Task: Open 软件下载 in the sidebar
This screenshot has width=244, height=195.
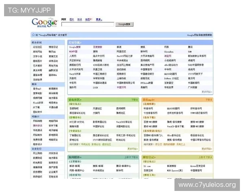Action: [x=53, y=126]
